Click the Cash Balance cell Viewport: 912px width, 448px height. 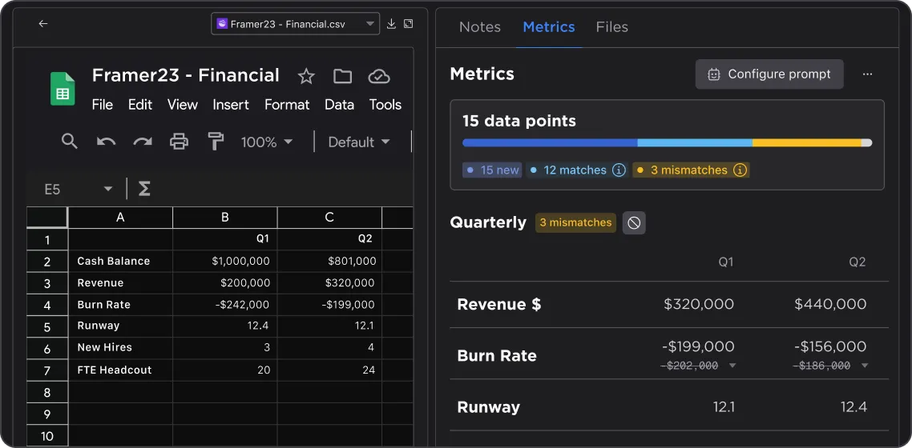(x=120, y=261)
